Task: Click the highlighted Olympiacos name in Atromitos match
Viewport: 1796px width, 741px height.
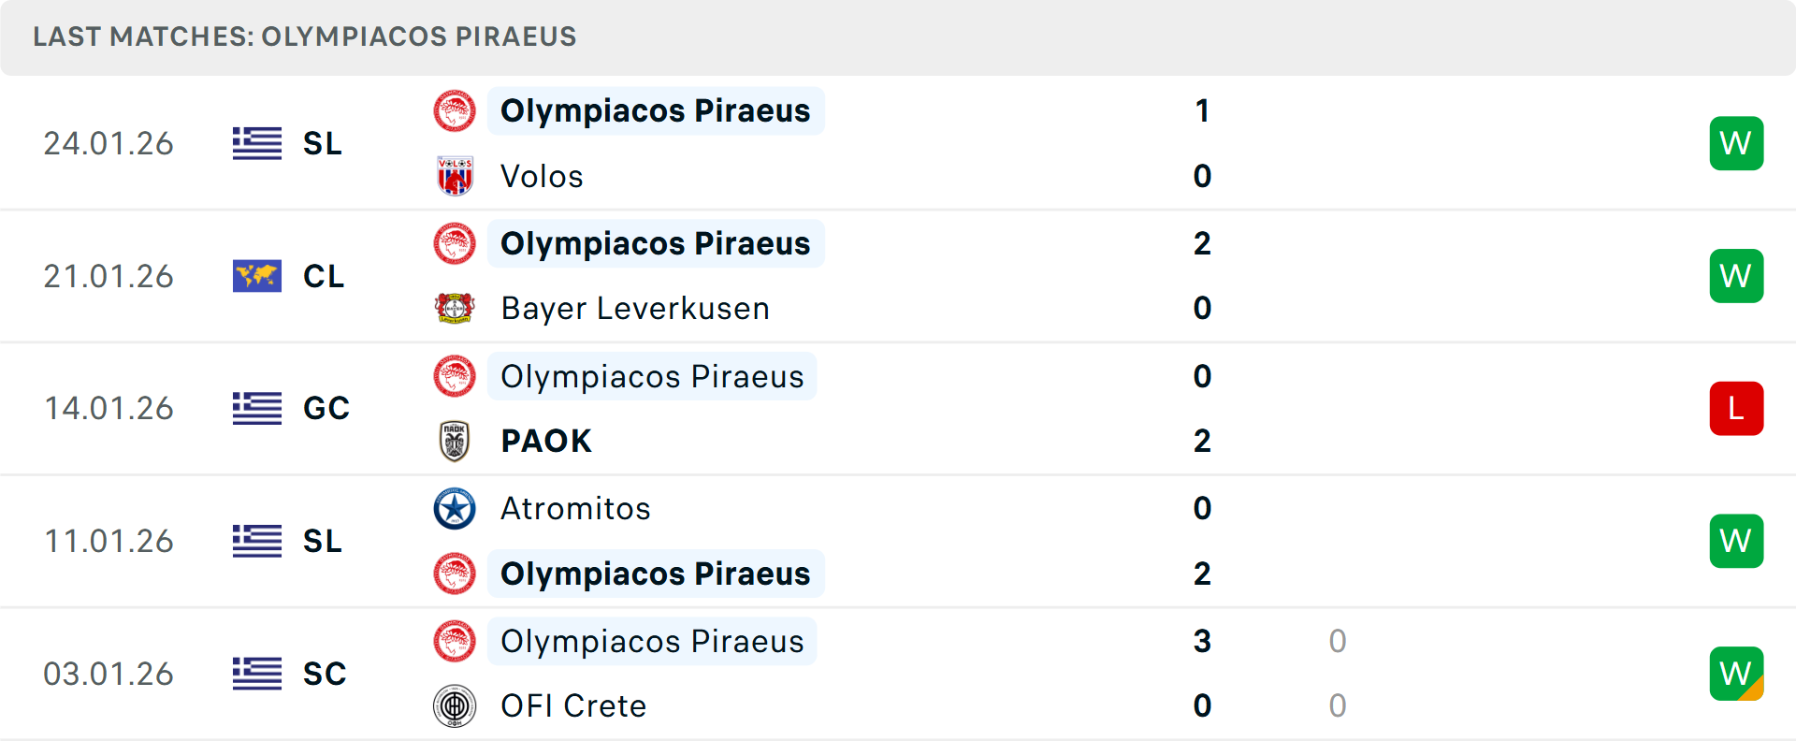Action: point(655,574)
